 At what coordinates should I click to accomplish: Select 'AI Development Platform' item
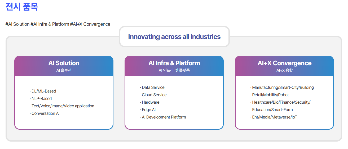tap(163, 117)
